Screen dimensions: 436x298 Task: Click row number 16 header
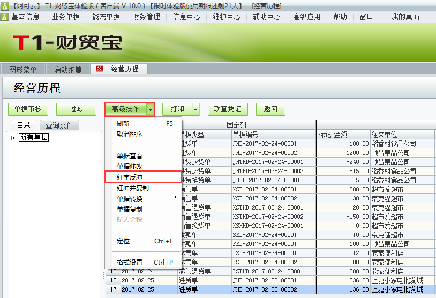point(113,280)
